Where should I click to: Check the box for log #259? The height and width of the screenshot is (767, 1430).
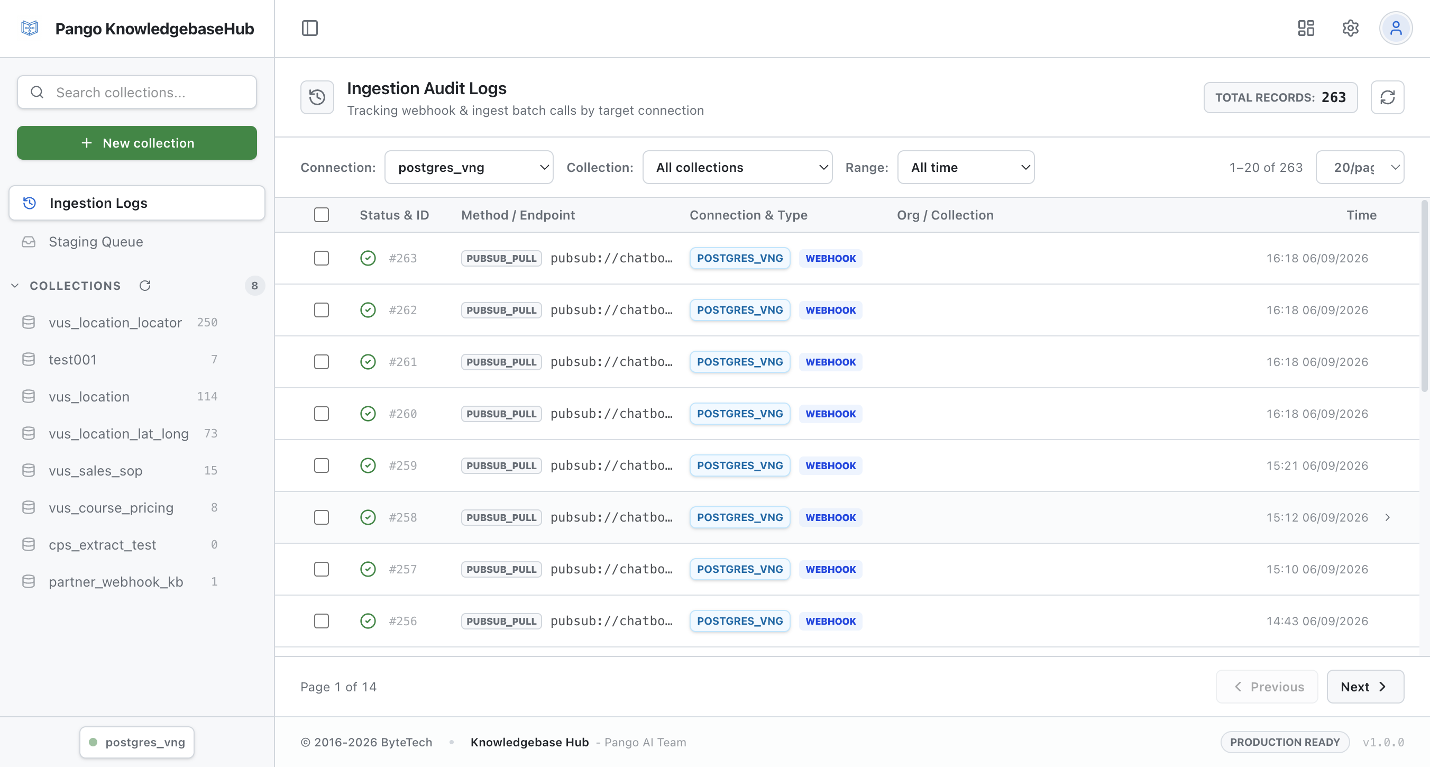tap(322, 465)
